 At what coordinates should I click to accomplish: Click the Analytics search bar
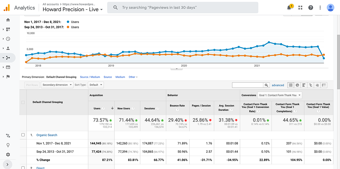182,8
